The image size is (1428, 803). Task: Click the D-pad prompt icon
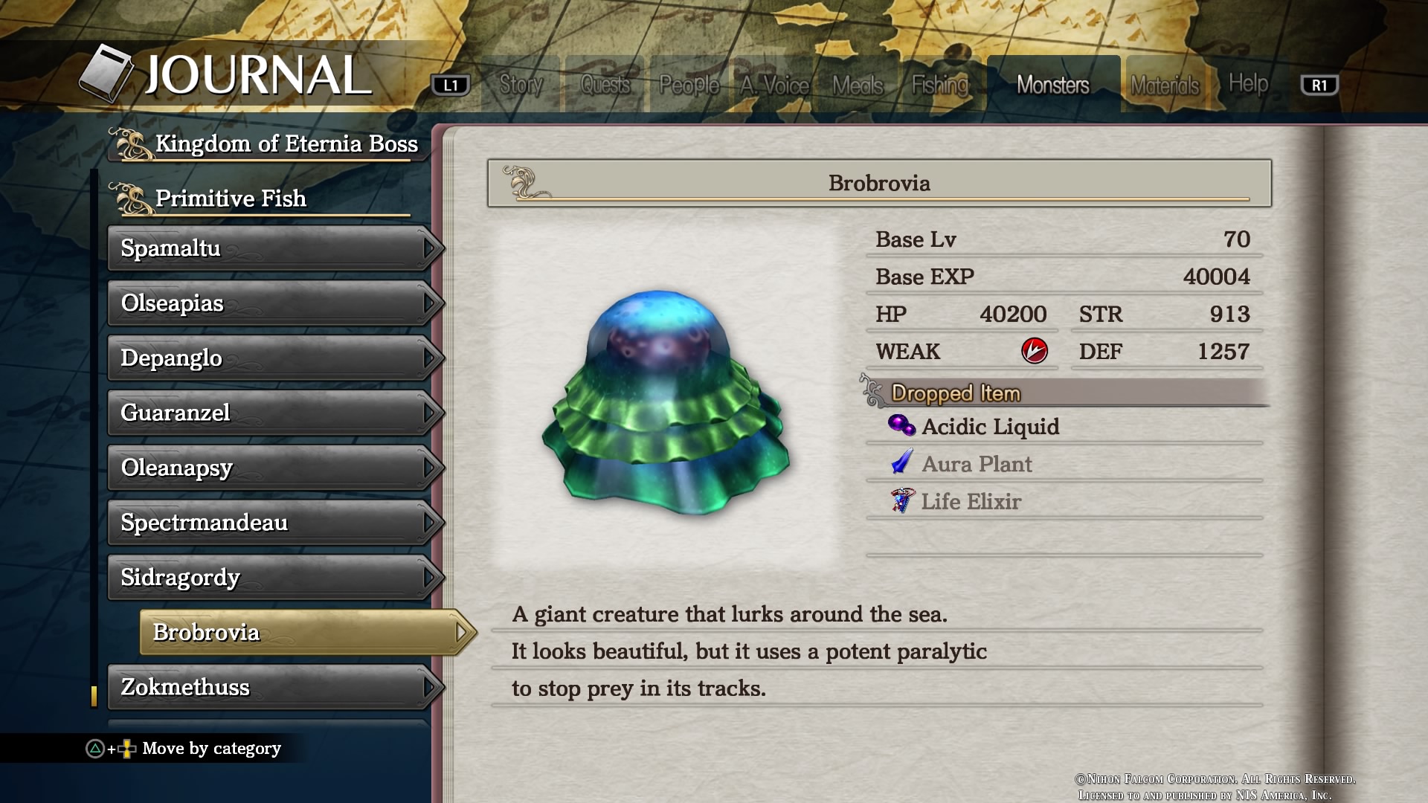pos(127,749)
